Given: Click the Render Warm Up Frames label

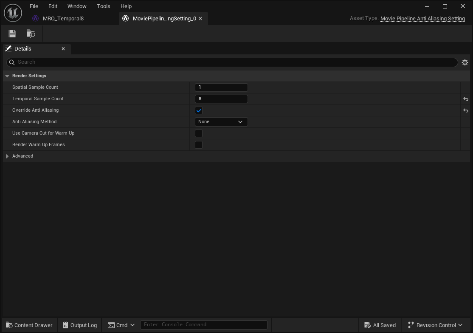Looking at the screenshot, I should [x=38, y=144].
